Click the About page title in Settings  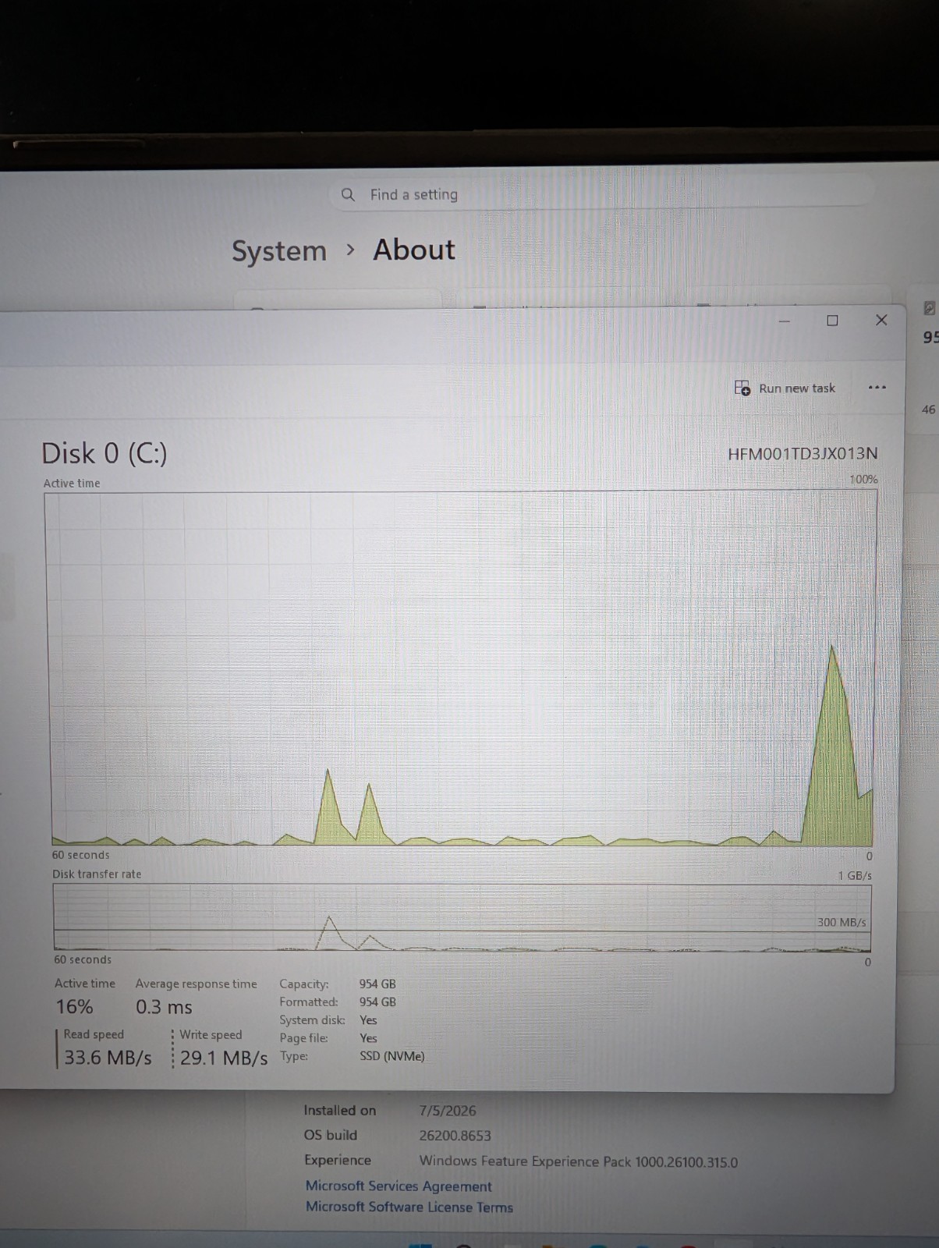pyautogui.click(x=414, y=250)
